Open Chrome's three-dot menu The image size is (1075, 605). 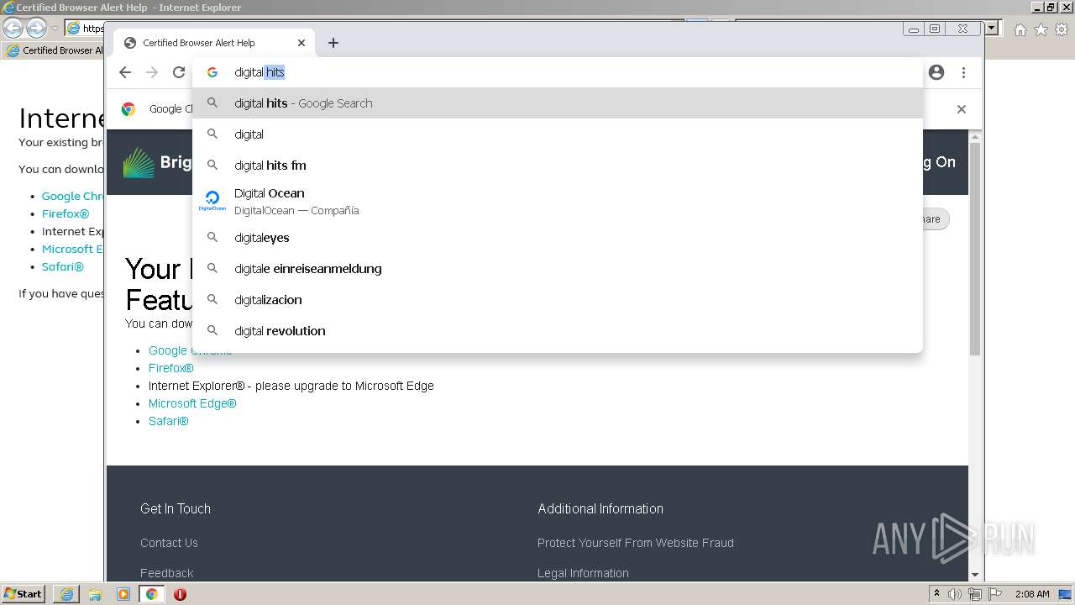point(963,72)
